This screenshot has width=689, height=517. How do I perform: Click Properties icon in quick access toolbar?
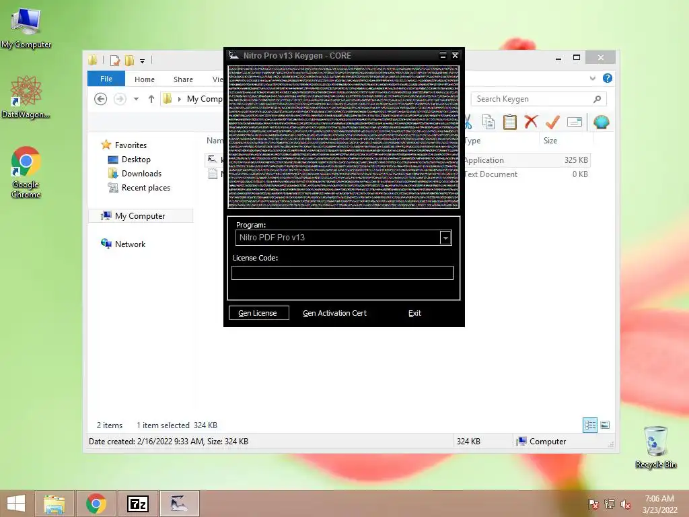[115, 60]
